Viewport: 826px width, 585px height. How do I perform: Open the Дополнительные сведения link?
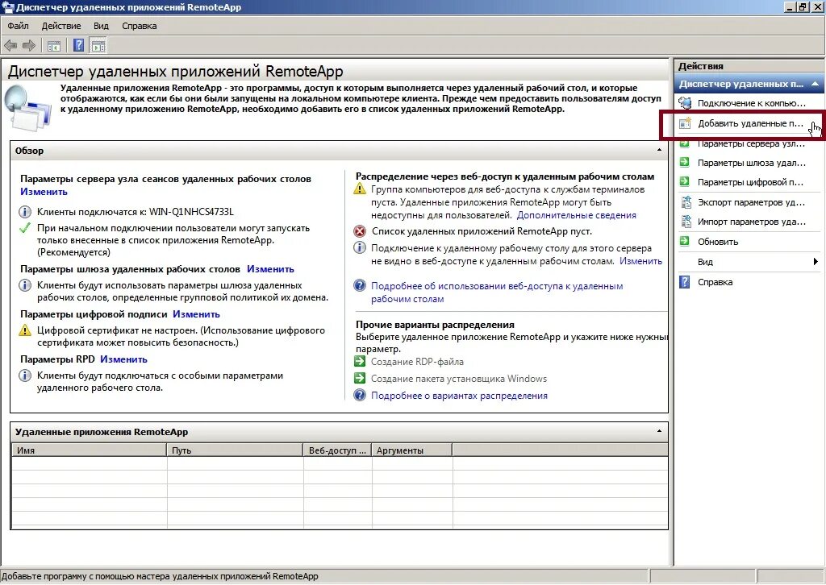tap(576, 215)
